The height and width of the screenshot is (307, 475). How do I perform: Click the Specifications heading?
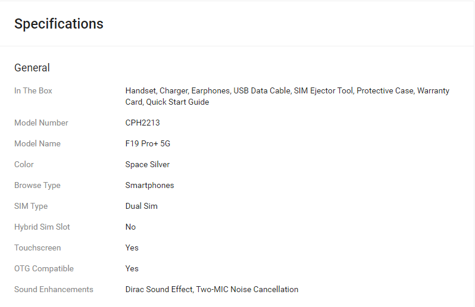(59, 24)
